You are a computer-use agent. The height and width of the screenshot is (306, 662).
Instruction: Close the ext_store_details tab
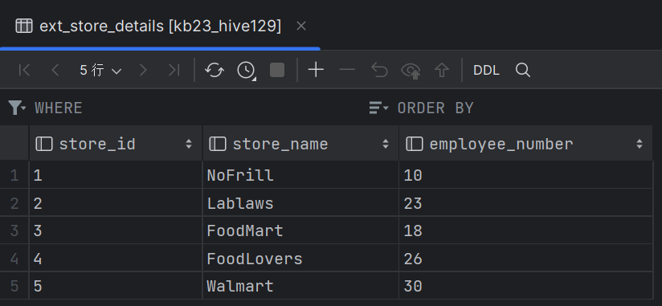point(301,27)
